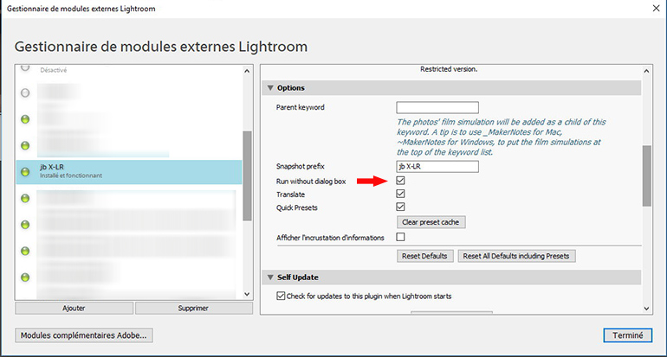
Task: Toggle the Translate checkbox
Action: (x=400, y=194)
